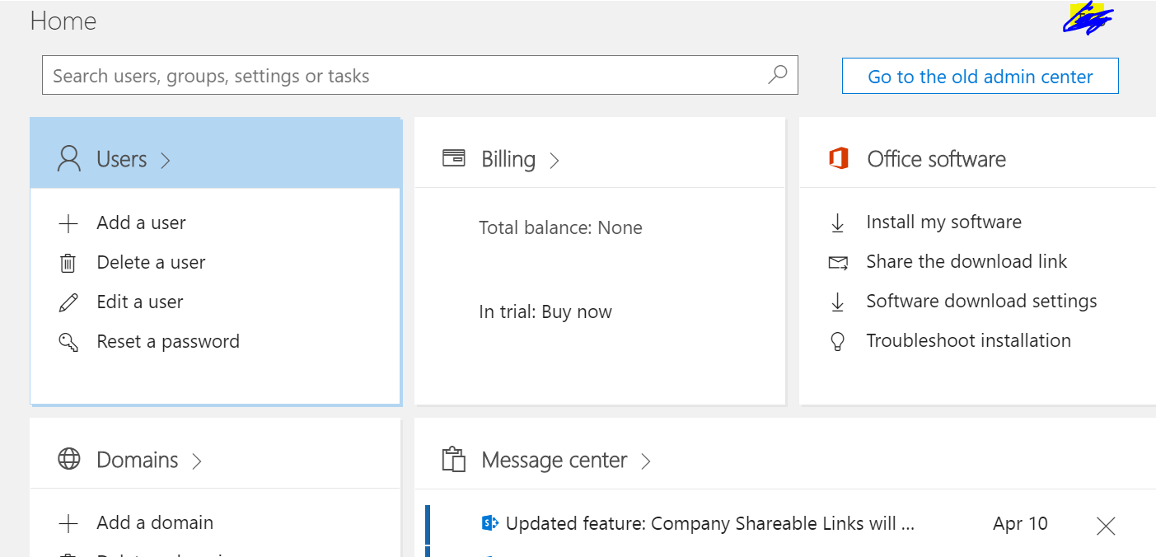Select Add a user
1156x557 pixels.
[142, 222]
